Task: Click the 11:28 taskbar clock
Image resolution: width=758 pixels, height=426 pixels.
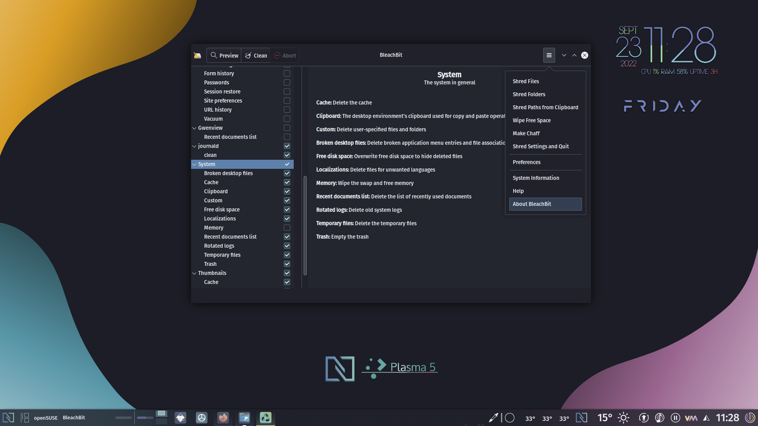Action: point(727,418)
